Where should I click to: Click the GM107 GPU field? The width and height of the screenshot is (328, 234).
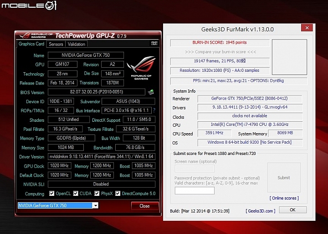click(x=62, y=64)
